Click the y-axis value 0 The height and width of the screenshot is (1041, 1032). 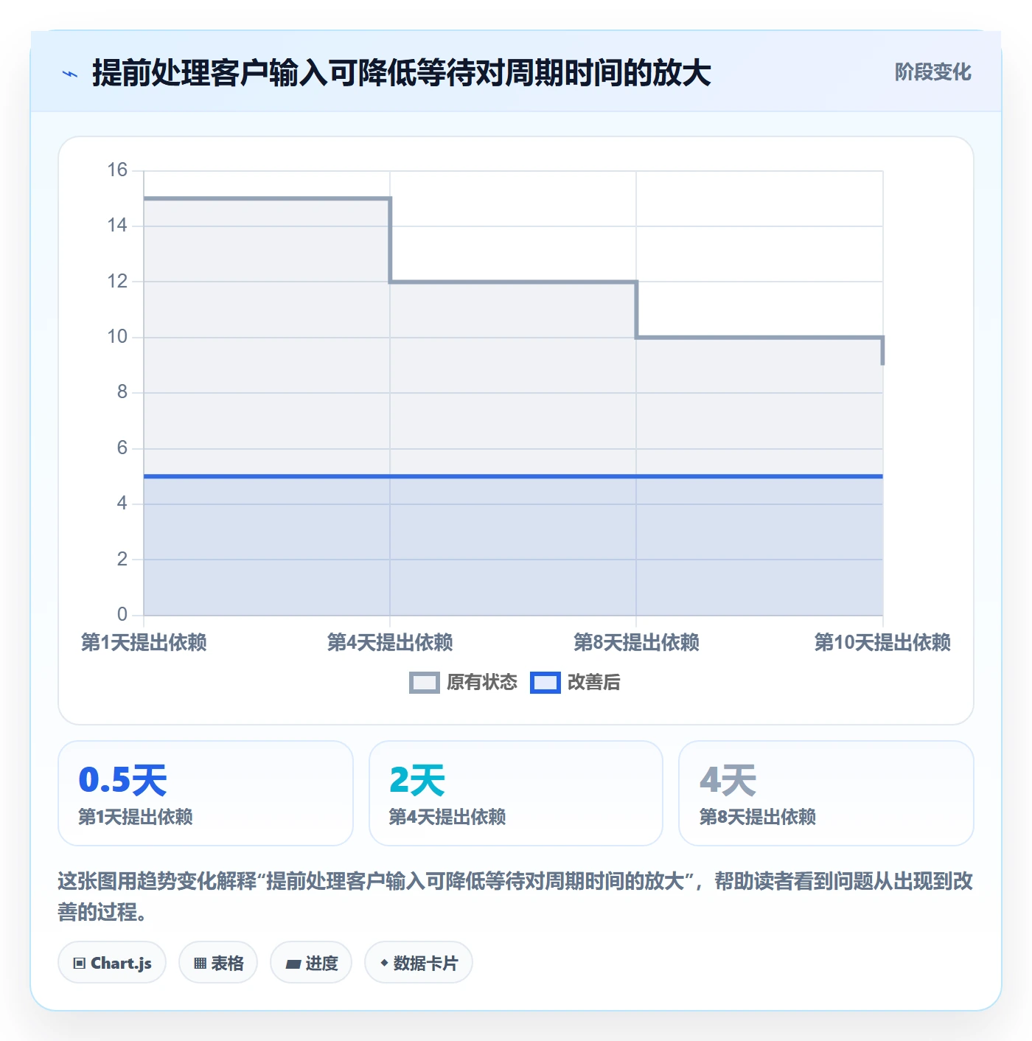point(122,615)
